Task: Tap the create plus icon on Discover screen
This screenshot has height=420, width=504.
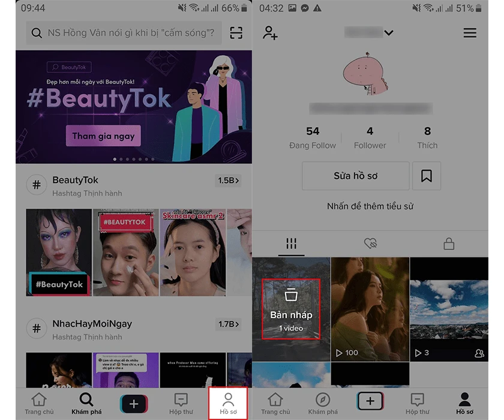Action: (x=134, y=403)
